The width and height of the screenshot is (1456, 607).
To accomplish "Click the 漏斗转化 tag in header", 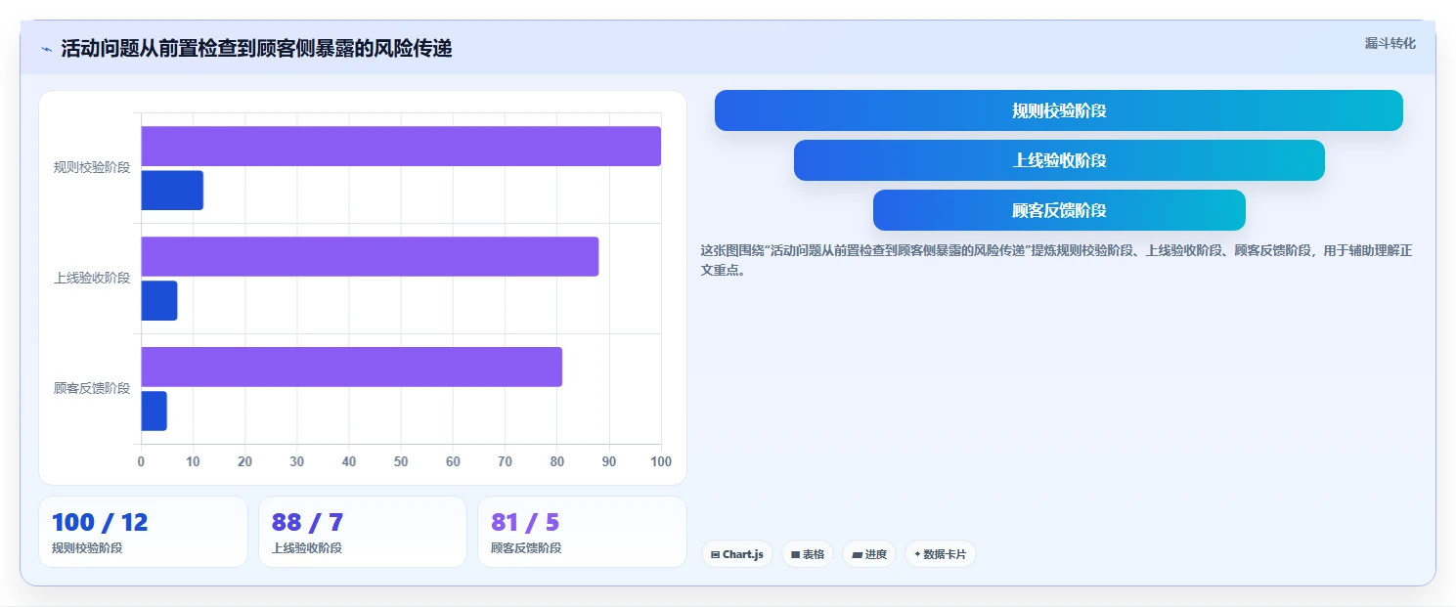I will coord(1390,43).
